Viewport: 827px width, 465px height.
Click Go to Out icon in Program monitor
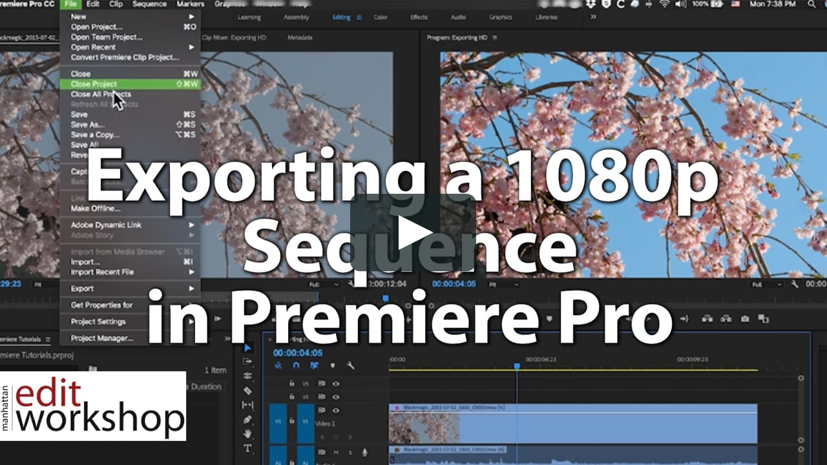(x=685, y=318)
